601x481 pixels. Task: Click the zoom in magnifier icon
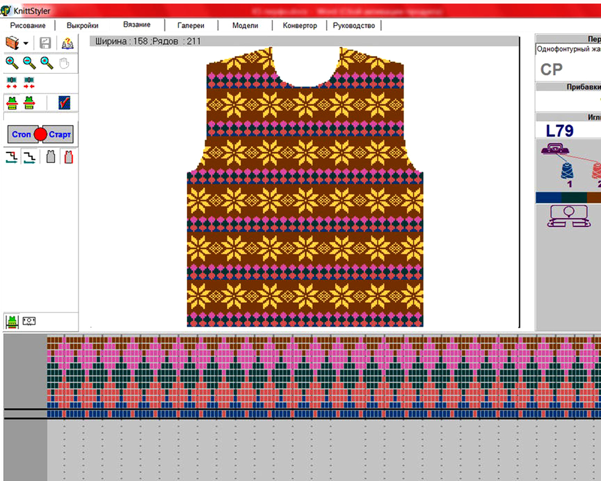[12, 63]
